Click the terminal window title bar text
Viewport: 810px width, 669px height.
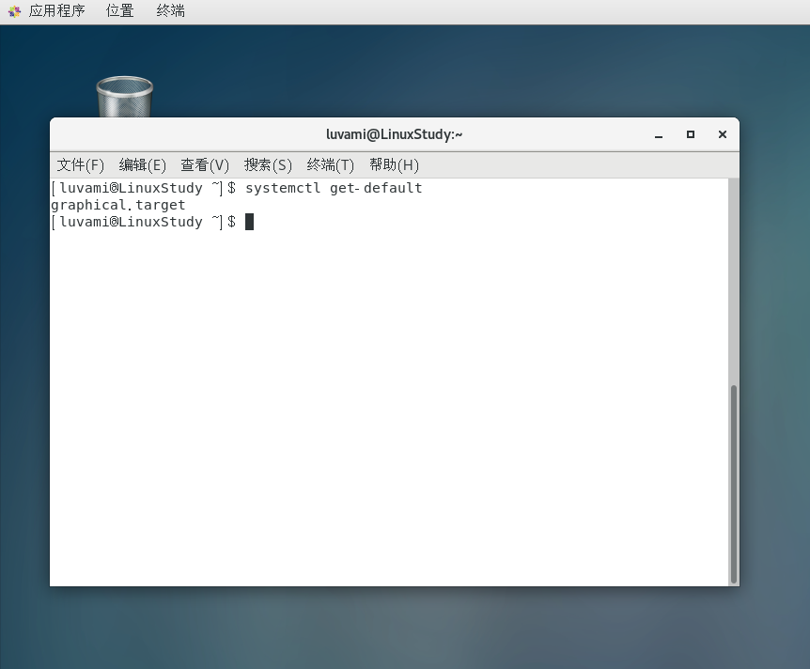click(x=395, y=133)
